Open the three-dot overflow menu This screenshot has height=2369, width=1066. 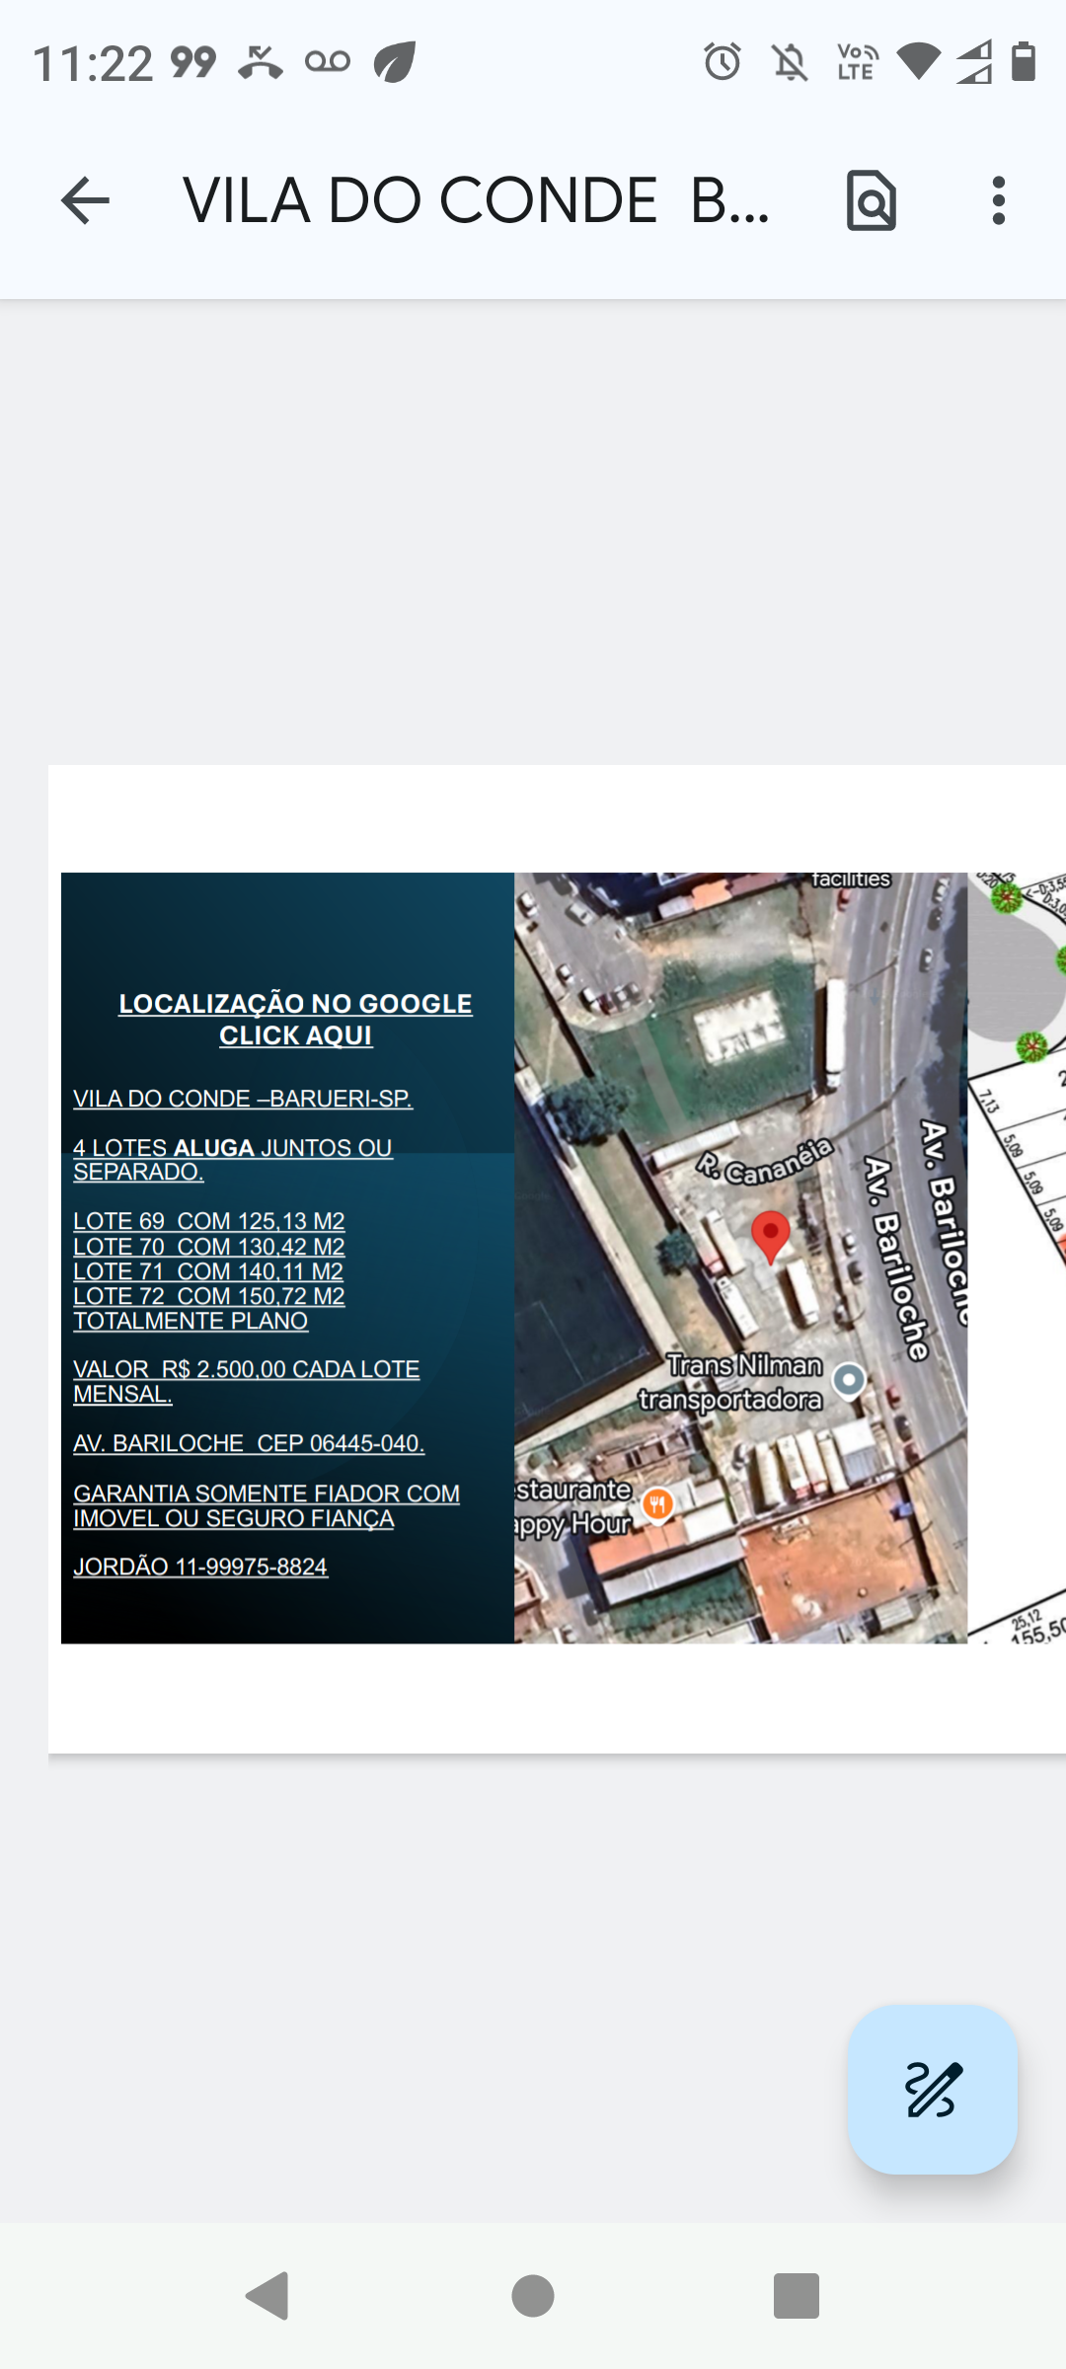pos(998,201)
